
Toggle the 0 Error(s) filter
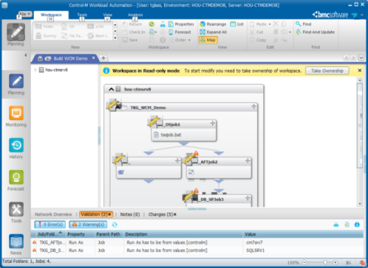coord(50,224)
